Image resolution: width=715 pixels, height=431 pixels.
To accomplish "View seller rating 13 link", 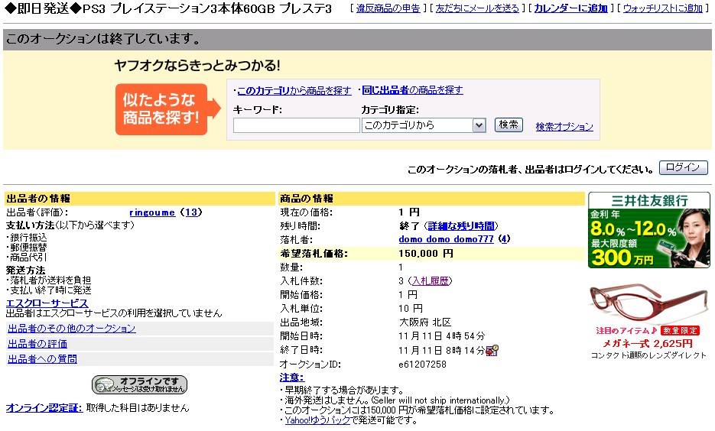I will (191, 212).
